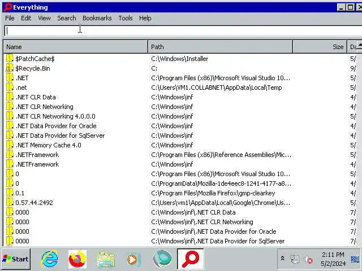Open Windows Media Player from taskbar

click(x=133, y=260)
